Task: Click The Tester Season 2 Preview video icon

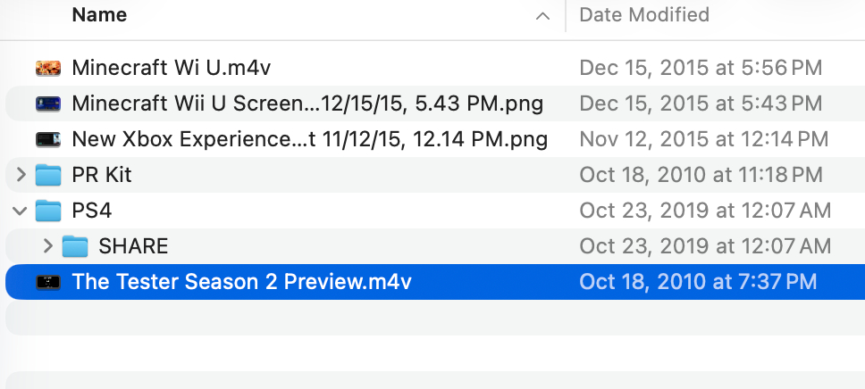Action: [47, 282]
